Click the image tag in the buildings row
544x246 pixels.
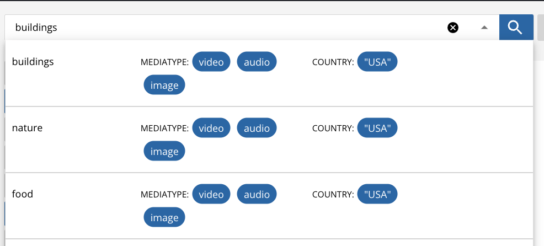click(x=164, y=85)
